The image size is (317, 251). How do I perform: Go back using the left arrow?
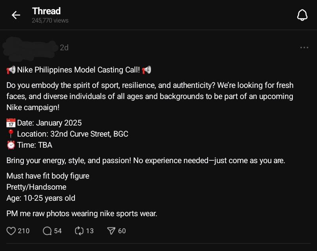[x=16, y=15]
